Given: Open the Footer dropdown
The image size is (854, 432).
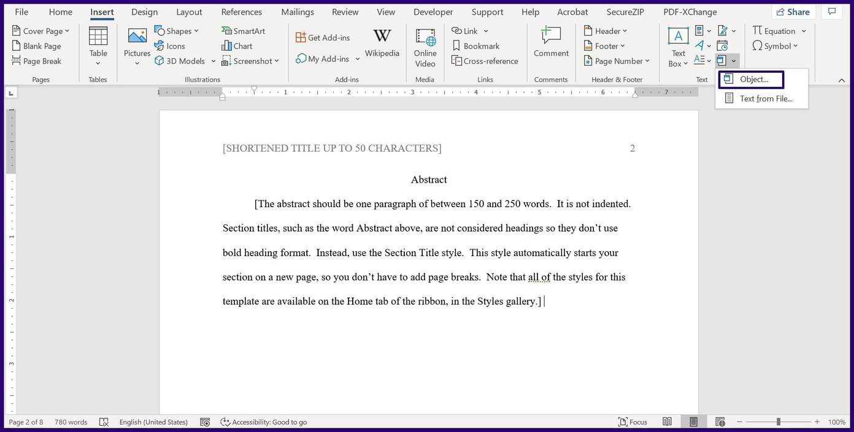Looking at the screenshot, I should 605,46.
